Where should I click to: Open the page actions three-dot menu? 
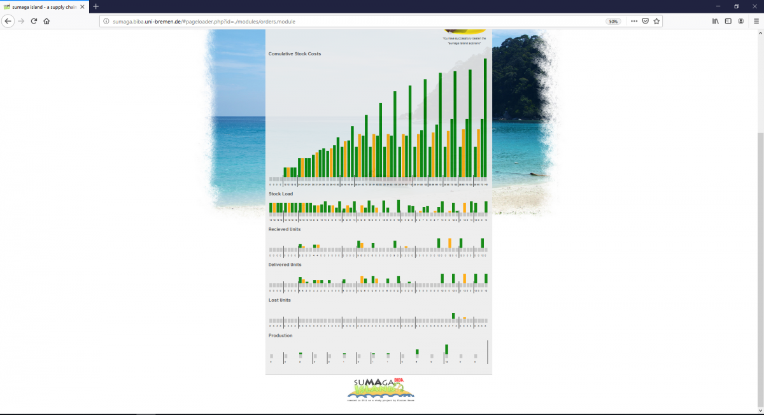(633, 21)
